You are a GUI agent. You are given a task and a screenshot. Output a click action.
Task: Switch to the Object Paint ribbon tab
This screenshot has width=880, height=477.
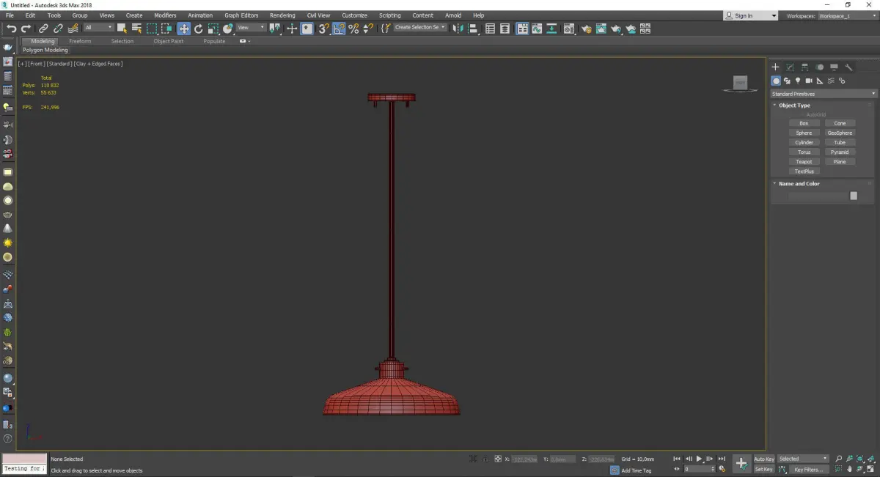[168, 41]
